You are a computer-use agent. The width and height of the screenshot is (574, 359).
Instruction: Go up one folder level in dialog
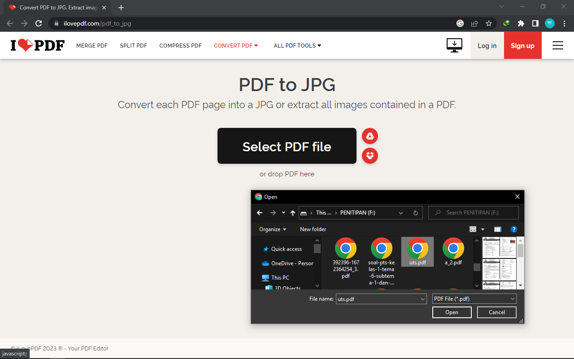pos(293,213)
